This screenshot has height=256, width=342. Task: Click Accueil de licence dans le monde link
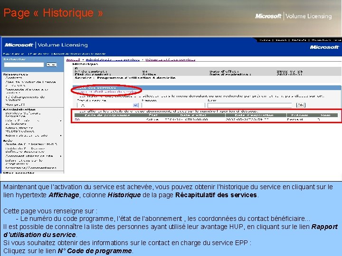point(79,54)
